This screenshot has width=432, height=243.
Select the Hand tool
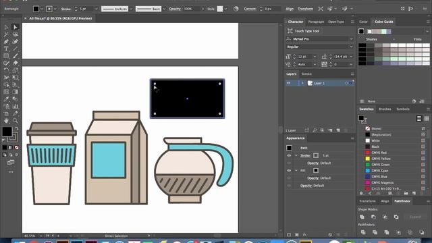(x=6, y=120)
